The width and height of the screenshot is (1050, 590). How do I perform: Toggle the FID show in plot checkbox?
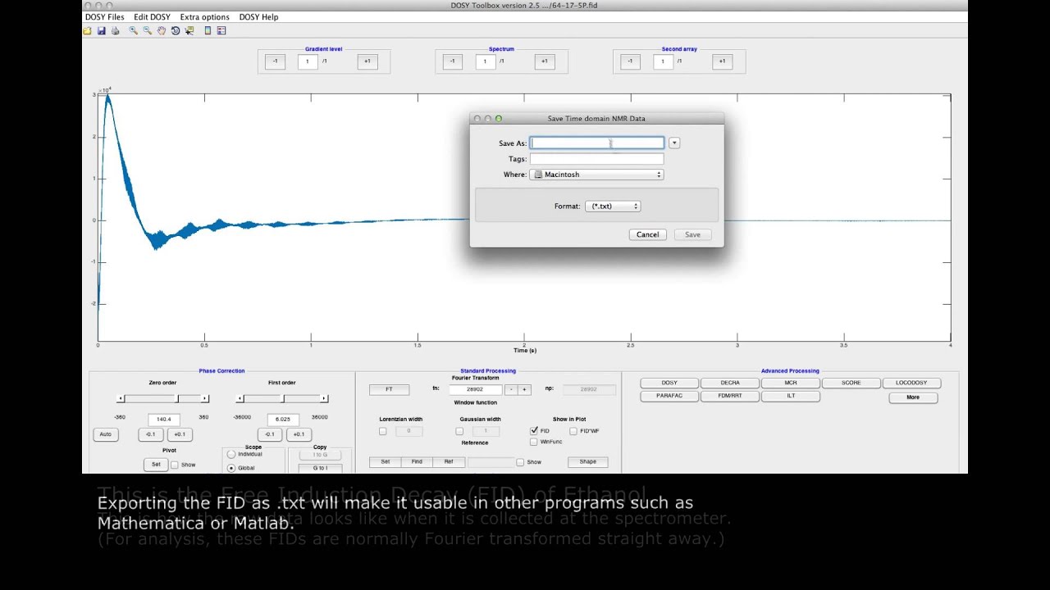click(534, 430)
